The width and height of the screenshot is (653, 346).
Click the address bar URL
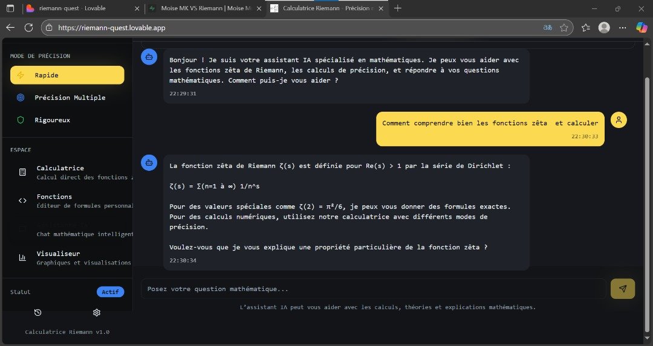[x=112, y=28]
